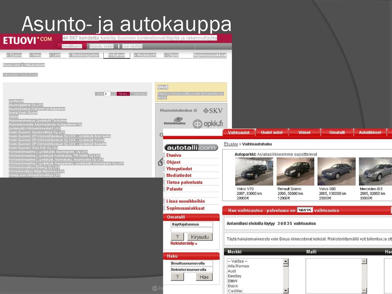This screenshot has height=294, width=392.
Task: Click the Kiinteistömaailma logo
Action: click(x=175, y=121)
